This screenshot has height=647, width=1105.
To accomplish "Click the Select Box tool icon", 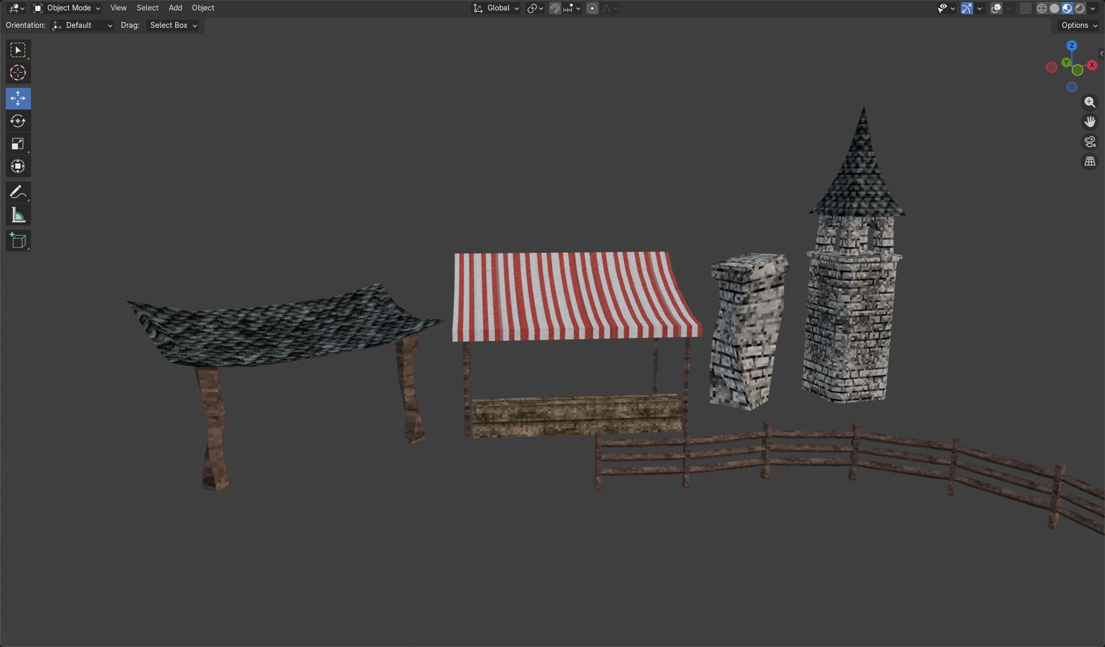I will pyautogui.click(x=18, y=50).
